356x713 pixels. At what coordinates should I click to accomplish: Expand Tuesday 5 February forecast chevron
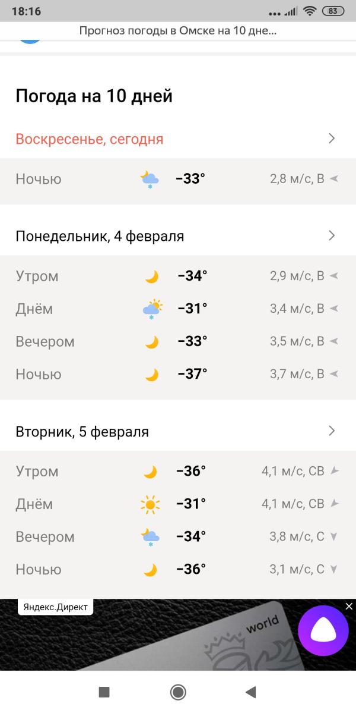point(332,431)
